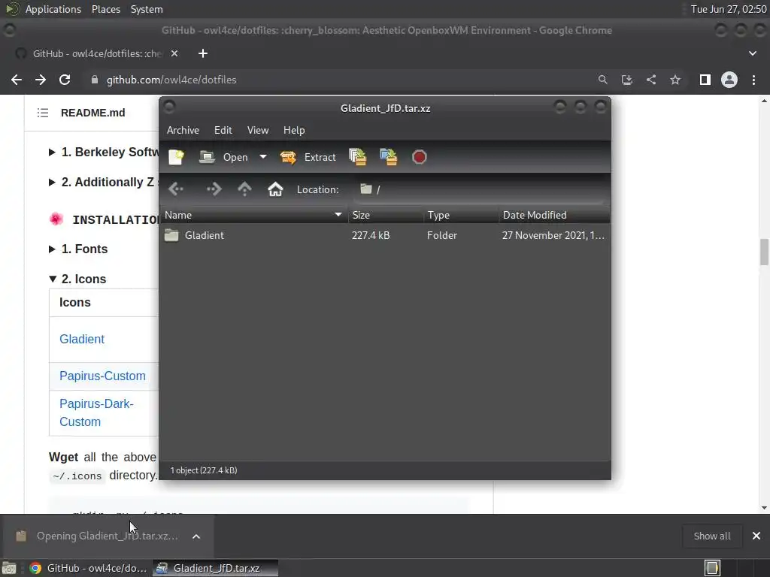Create a new archive in archive manager

click(x=176, y=157)
